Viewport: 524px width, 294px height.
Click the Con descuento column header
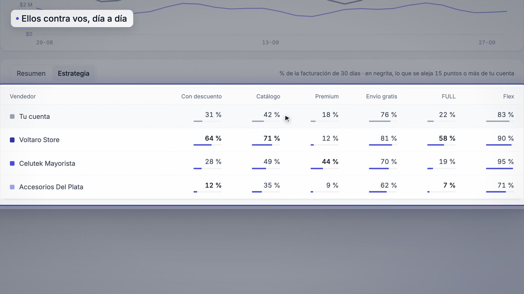(x=201, y=96)
